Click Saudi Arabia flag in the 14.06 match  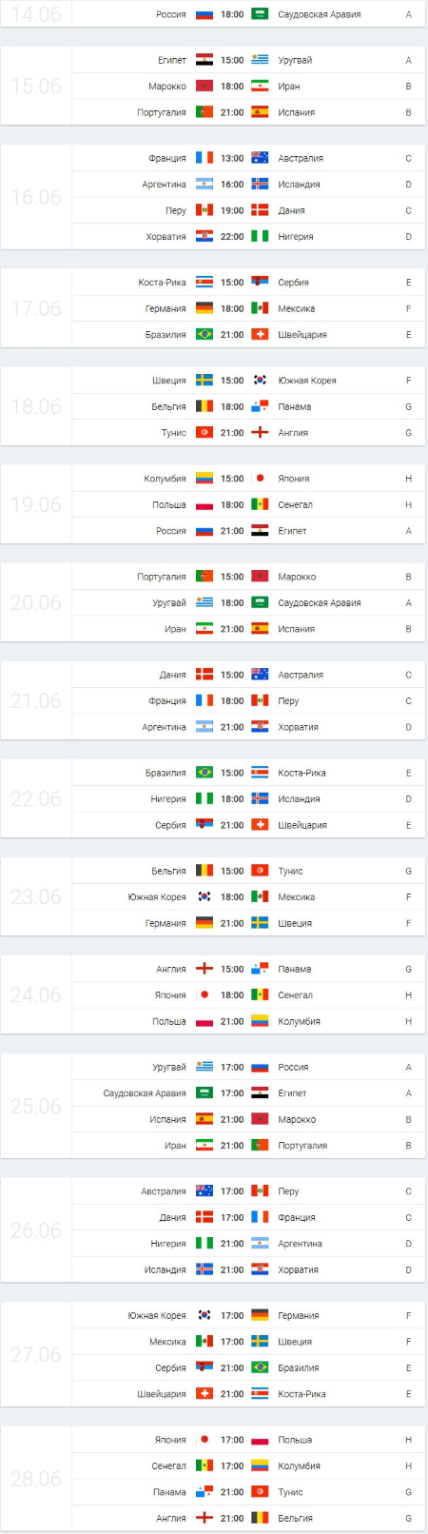pyautogui.click(x=260, y=14)
